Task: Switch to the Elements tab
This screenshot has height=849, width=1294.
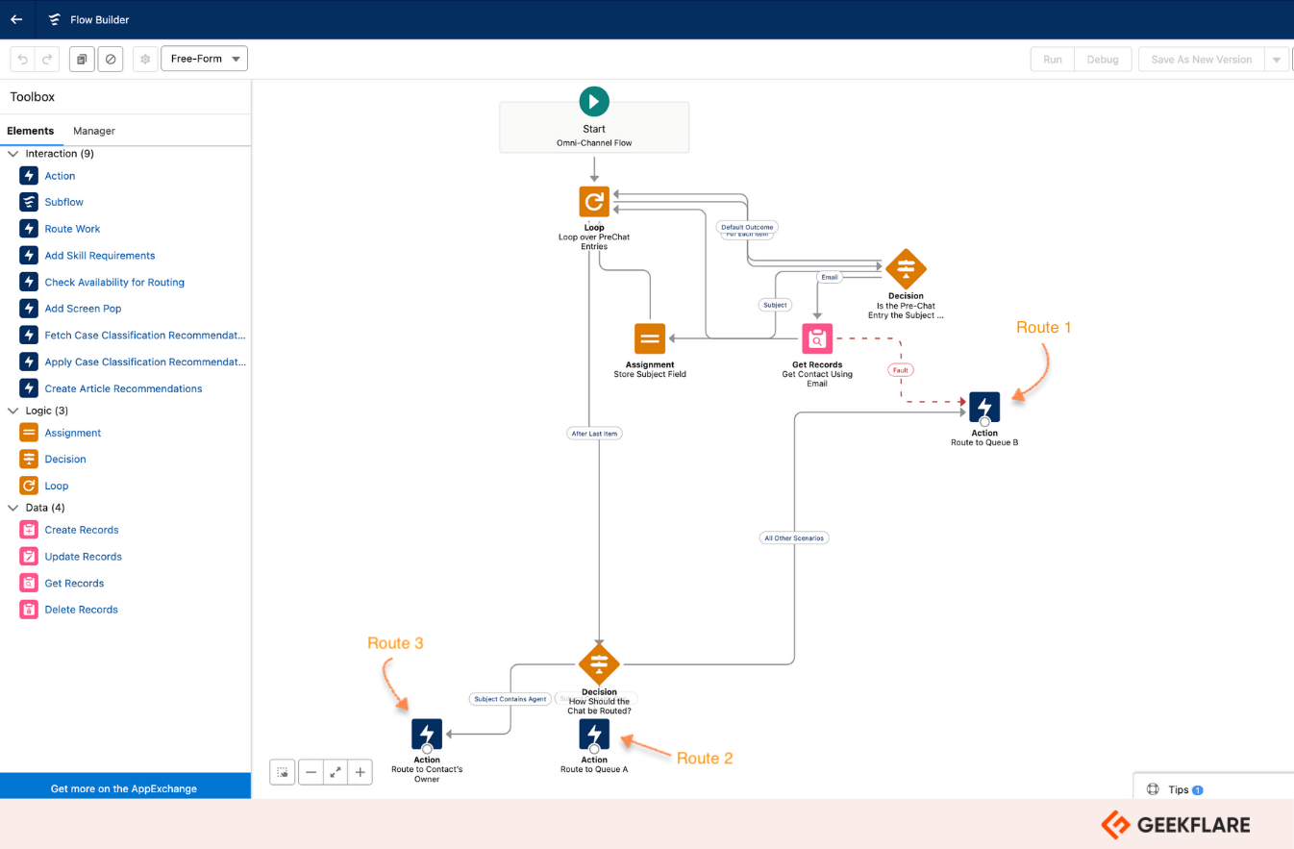Action: click(31, 131)
